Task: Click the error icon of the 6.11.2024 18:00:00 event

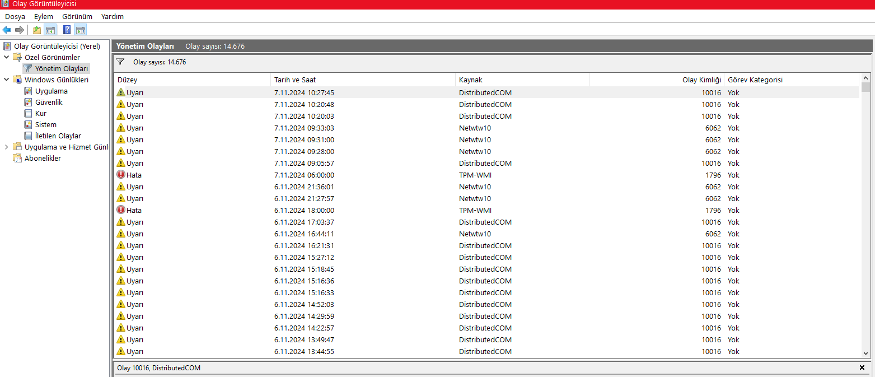Action: (121, 210)
